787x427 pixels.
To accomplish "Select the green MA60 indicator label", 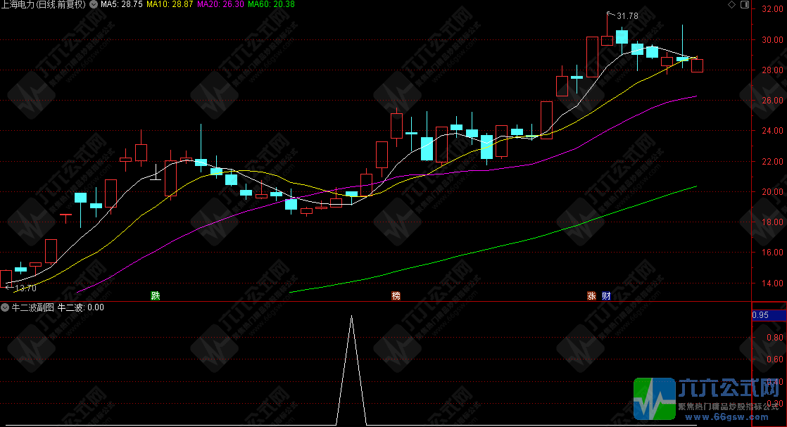I will pyautogui.click(x=271, y=5).
